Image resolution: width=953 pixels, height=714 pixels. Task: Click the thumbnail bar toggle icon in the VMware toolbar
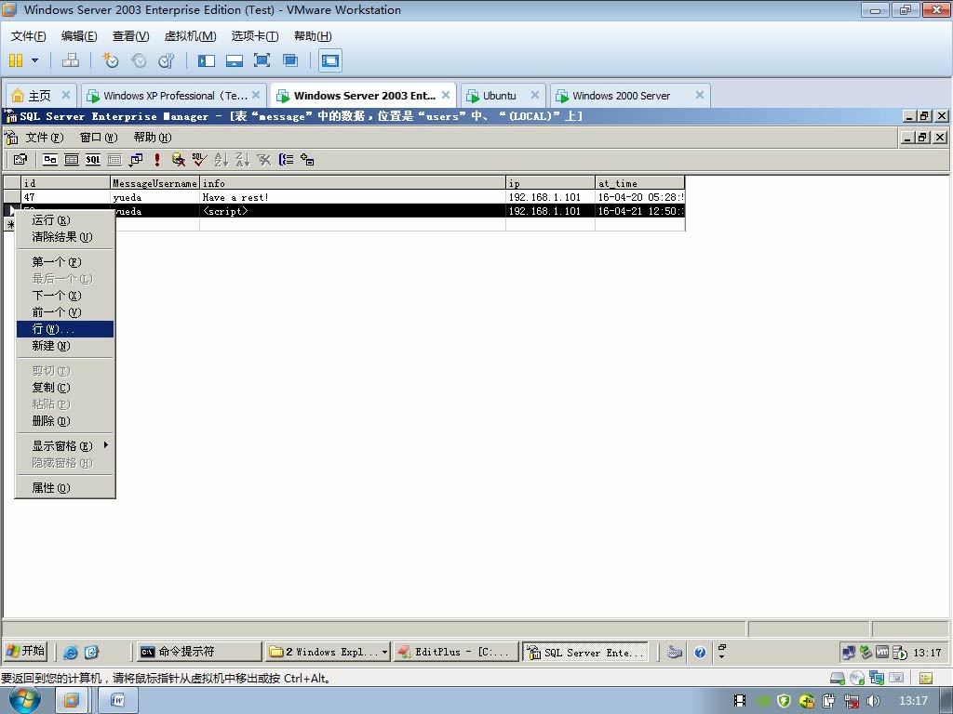click(x=235, y=60)
